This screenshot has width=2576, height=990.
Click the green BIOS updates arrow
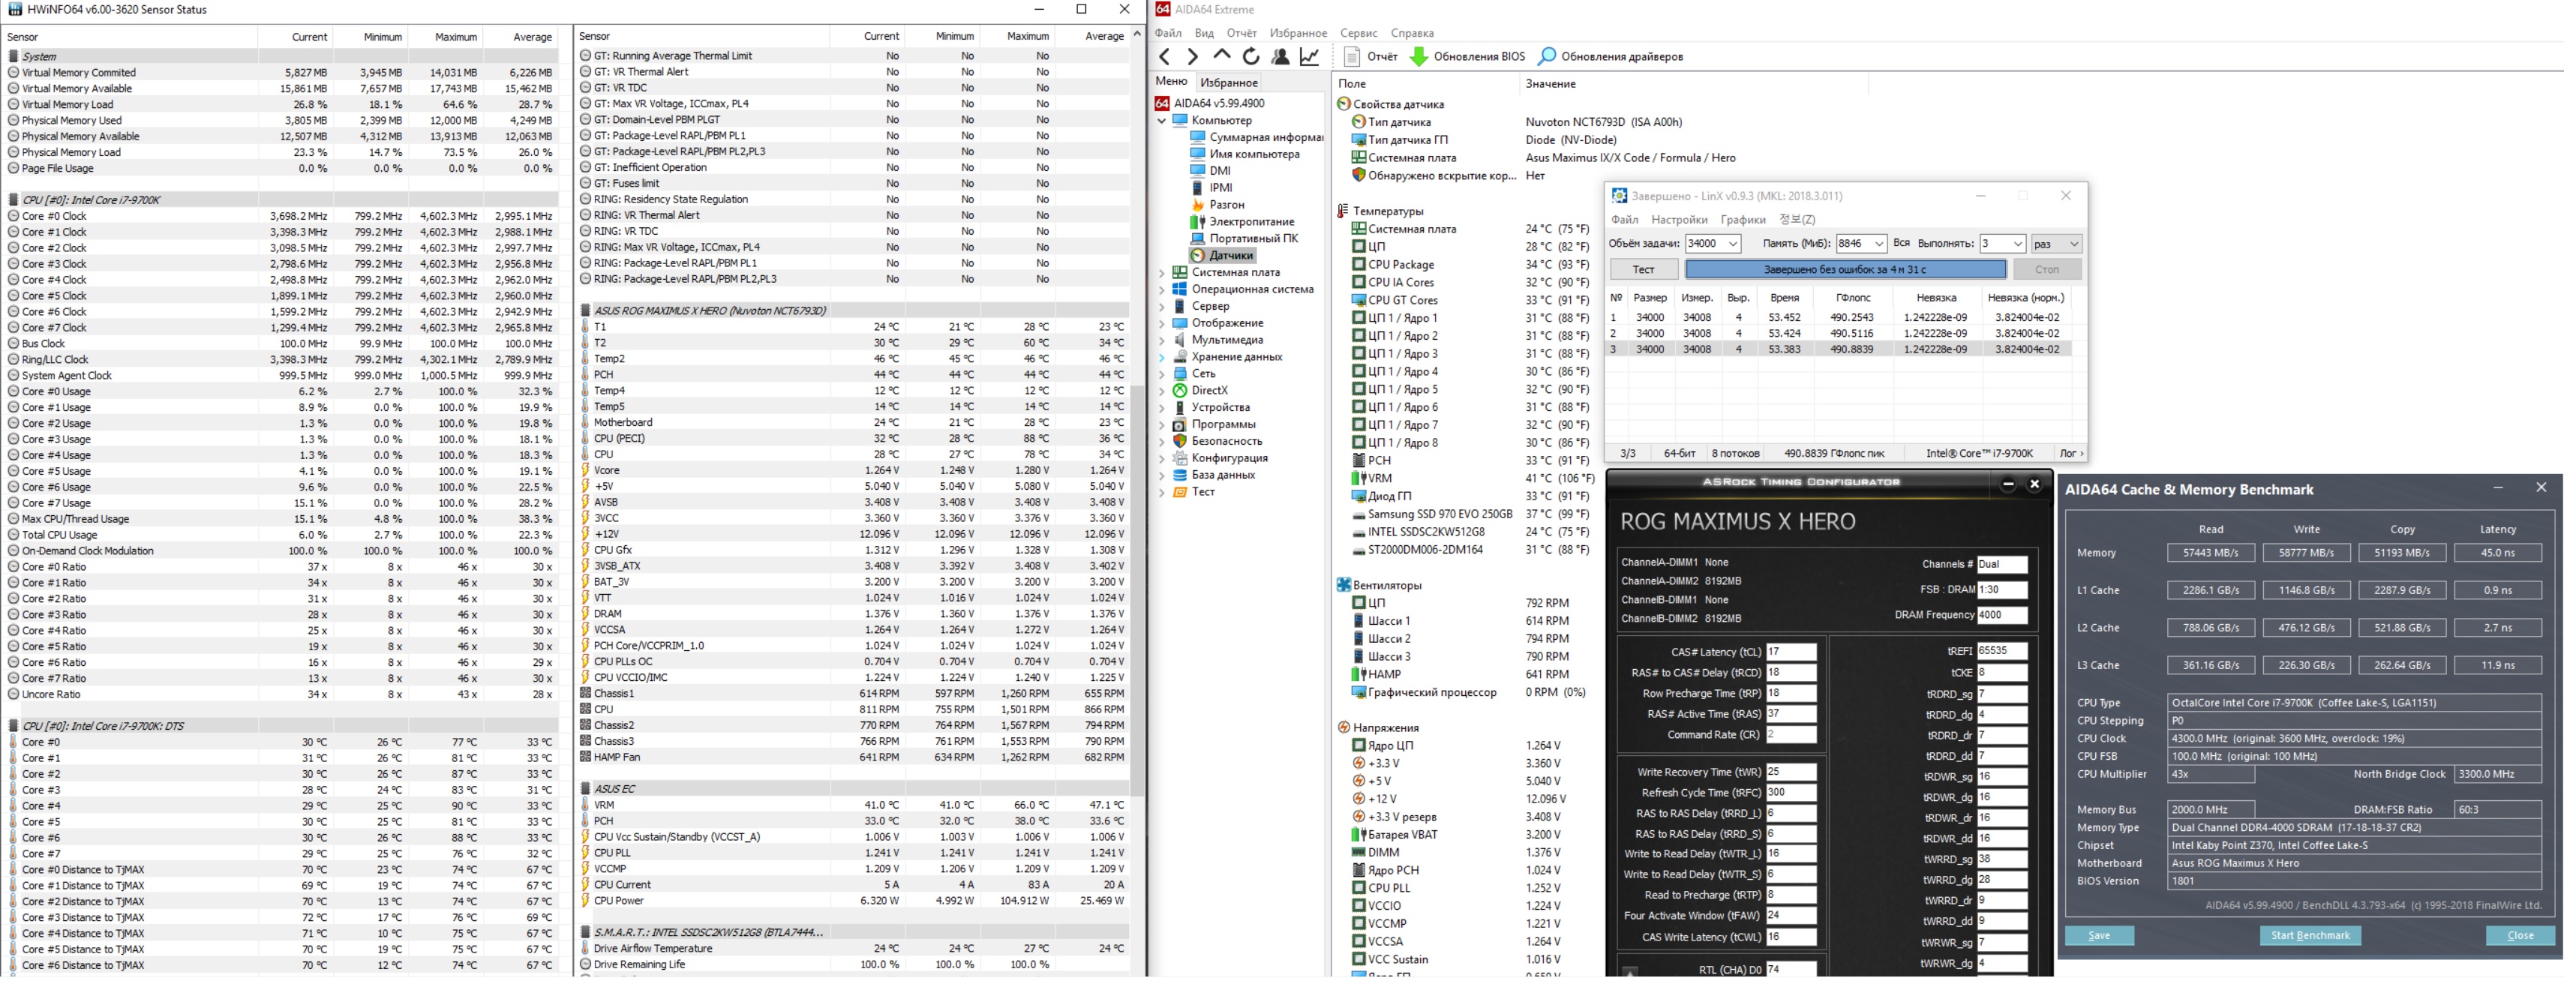pyautogui.click(x=1418, y=57)
